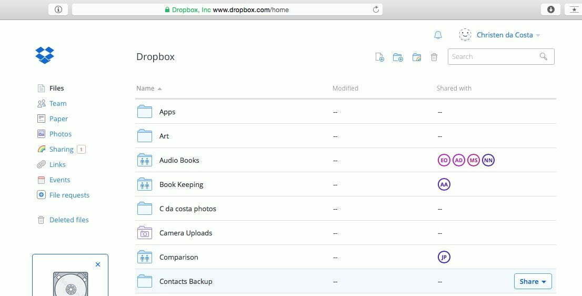Click the Contacts Backup folder icon
The width and height of the screenshot is (582, 296).
(145, 281)
